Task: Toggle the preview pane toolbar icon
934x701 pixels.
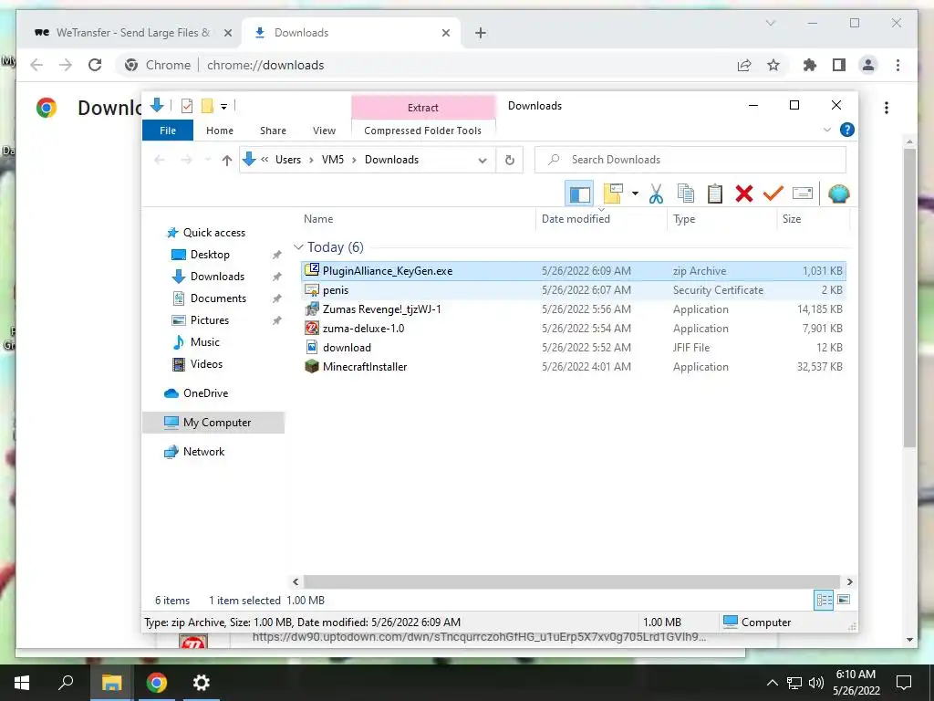Action: [x=579, y=194]
